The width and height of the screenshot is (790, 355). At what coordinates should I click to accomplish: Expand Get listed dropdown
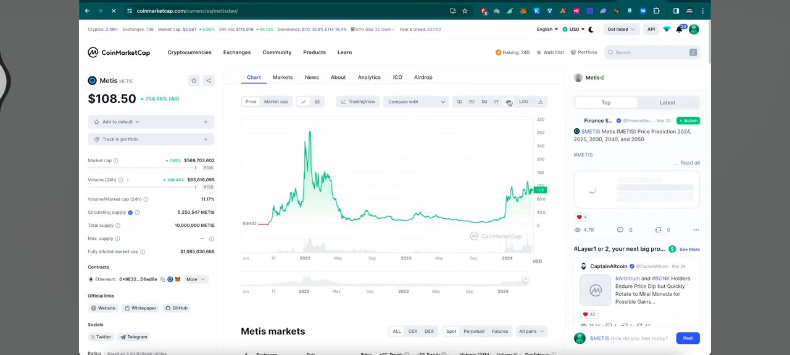[x=621, y=29]
